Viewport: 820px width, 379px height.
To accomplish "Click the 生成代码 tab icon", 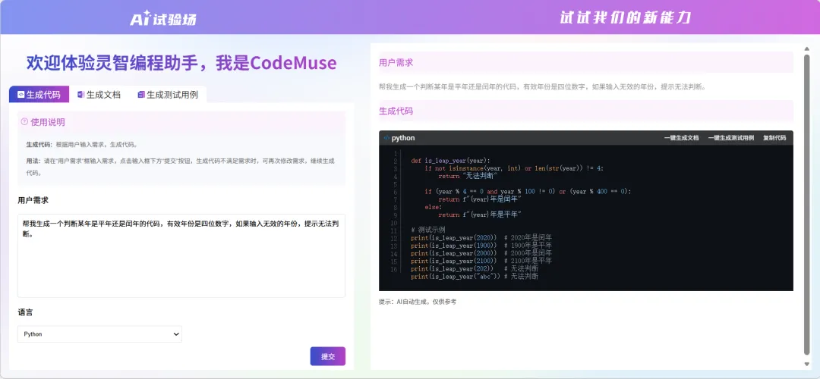I will [21, 95].
